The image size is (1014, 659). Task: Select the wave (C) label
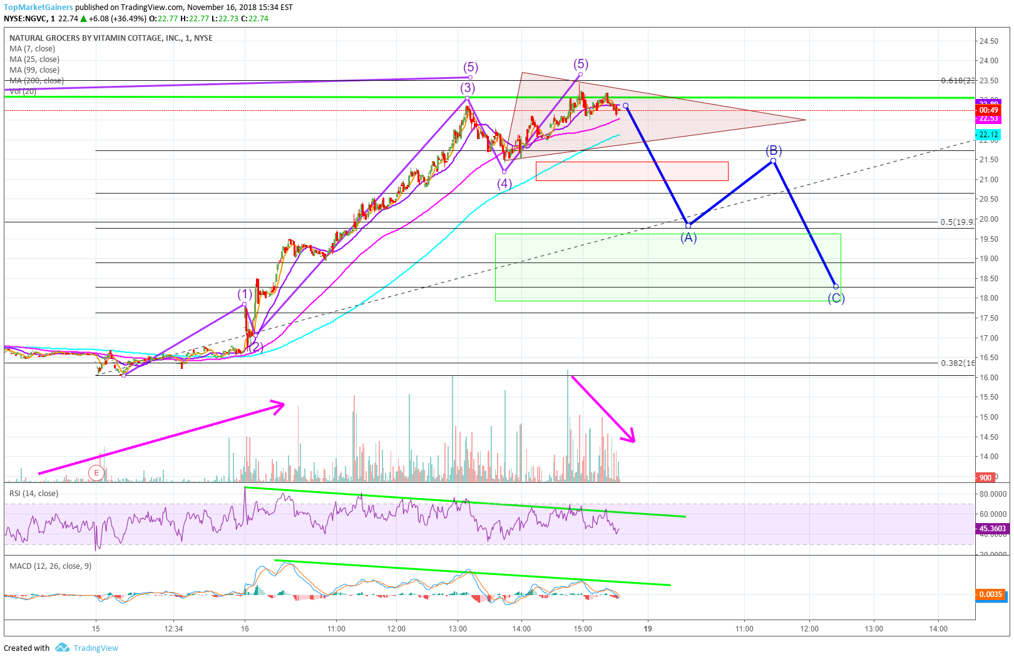click(x=836, y=298)
